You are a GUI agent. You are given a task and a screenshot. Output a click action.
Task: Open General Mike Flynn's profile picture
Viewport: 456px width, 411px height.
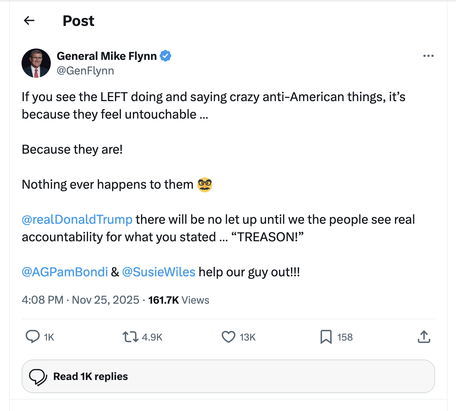[36, 63]
